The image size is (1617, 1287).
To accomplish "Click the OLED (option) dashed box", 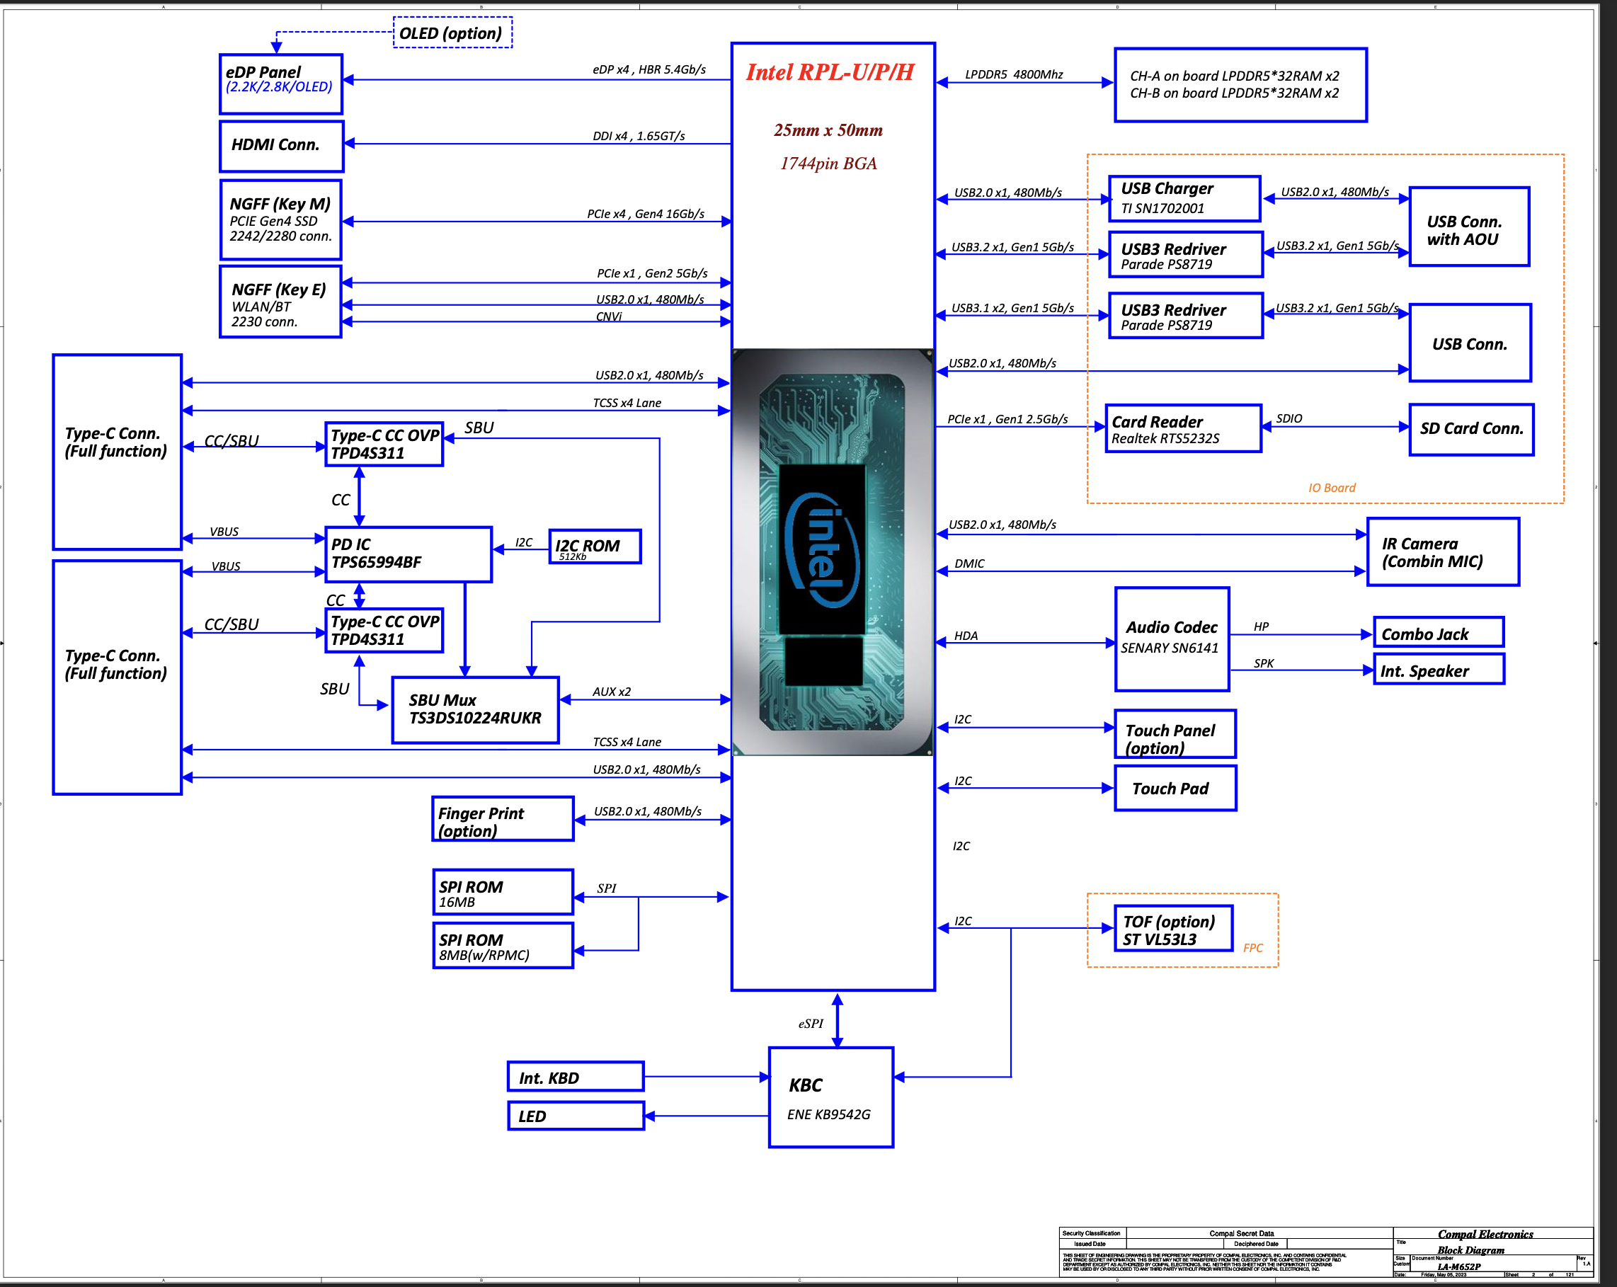I will pyautogui.click(x=453, y=33).
